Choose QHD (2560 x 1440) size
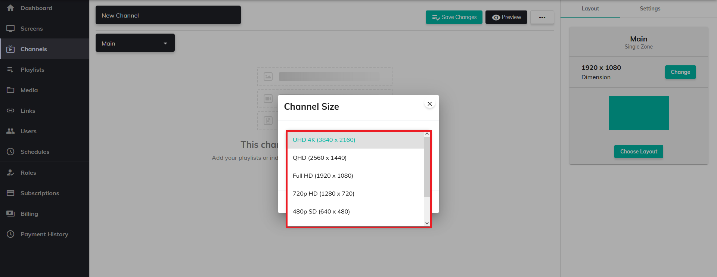This screenshot has width=717, height=277. (x=320, y=158)
